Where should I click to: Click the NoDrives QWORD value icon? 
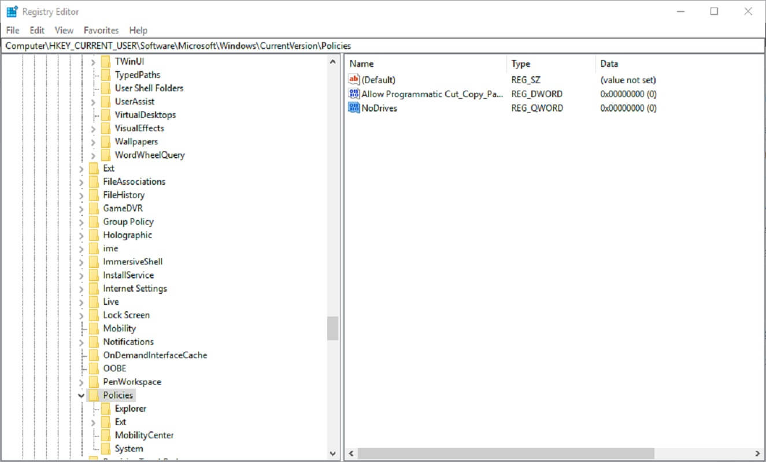point(354,107)
